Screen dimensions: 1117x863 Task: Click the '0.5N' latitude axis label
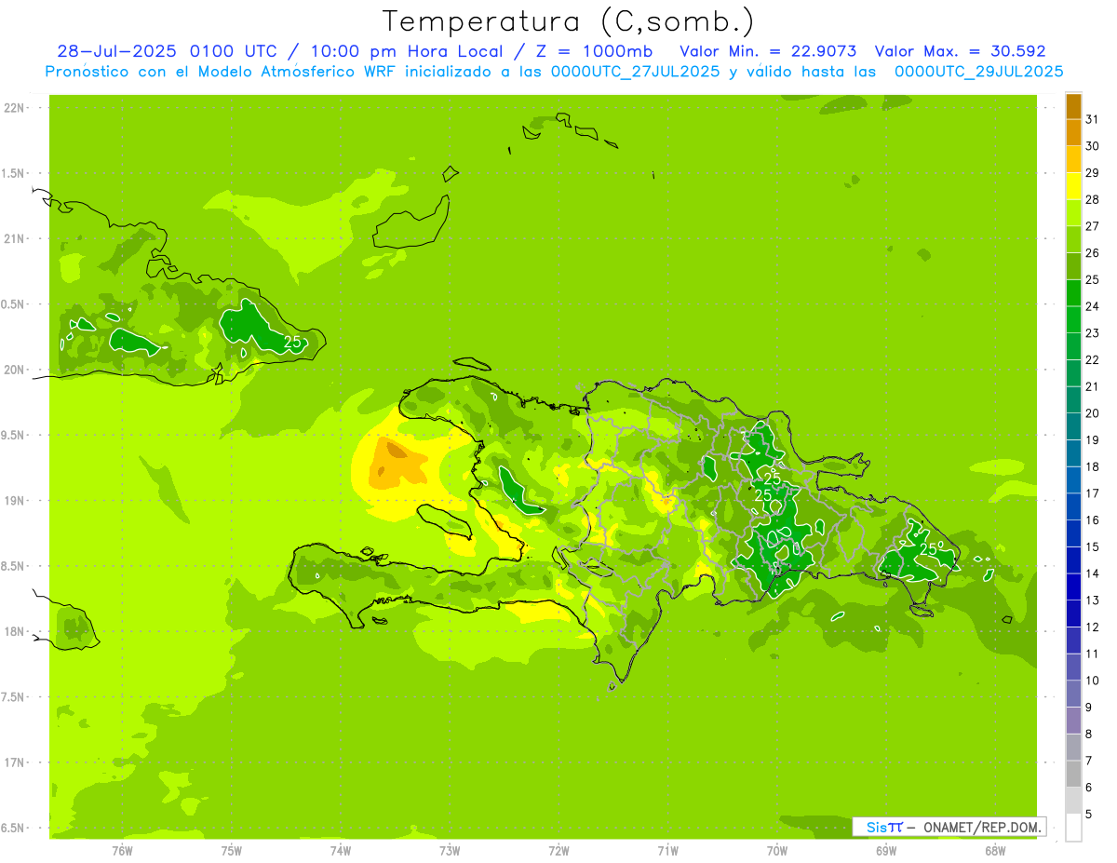click(14, 304)
